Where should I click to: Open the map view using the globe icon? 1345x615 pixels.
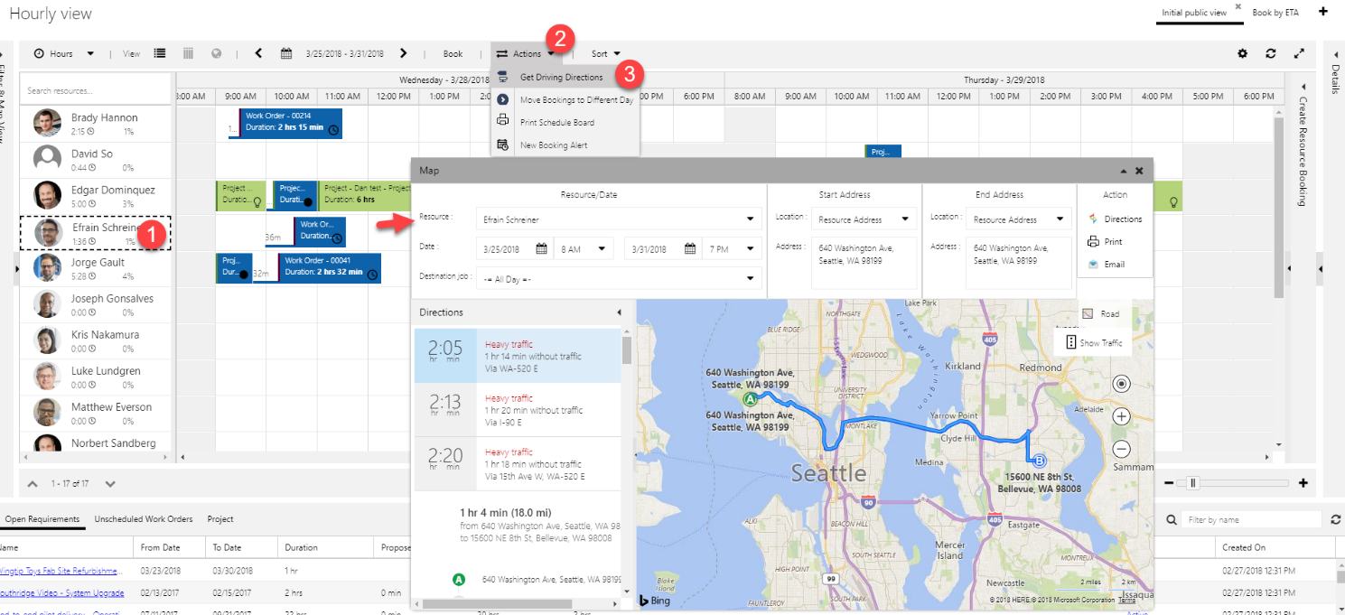tap(216, 52)
